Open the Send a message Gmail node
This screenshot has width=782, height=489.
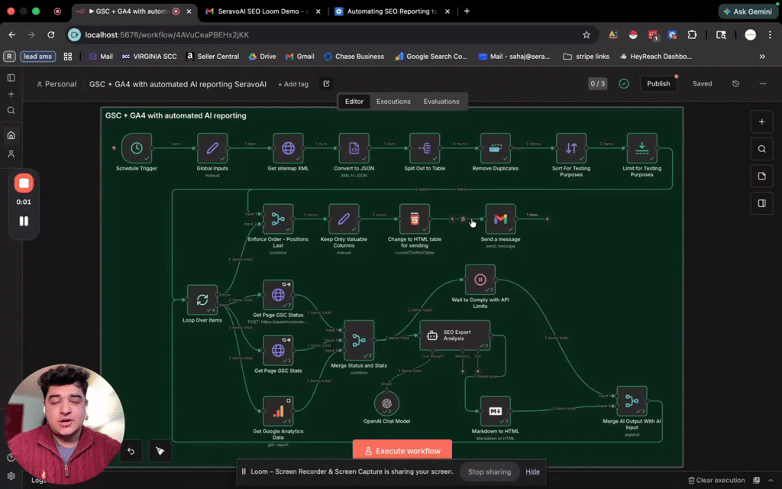pyautogui.click(x=500, y=220)
